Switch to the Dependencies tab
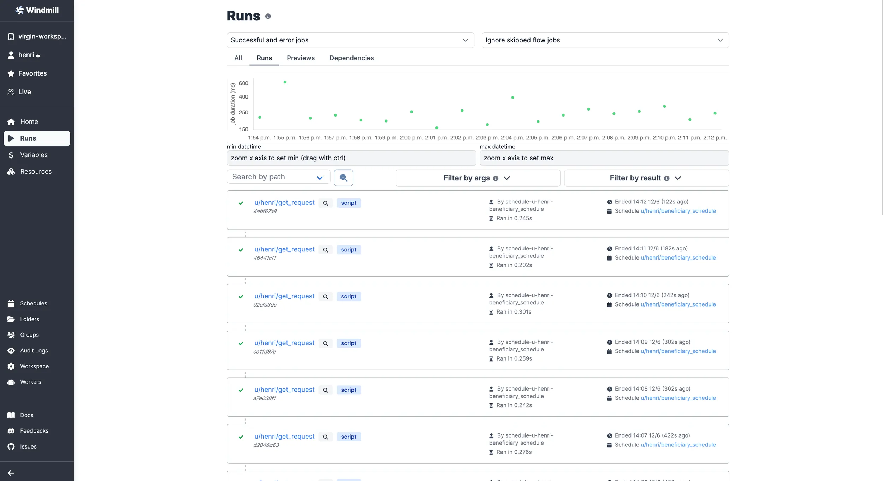883x481 pixels. coord(351,58)
